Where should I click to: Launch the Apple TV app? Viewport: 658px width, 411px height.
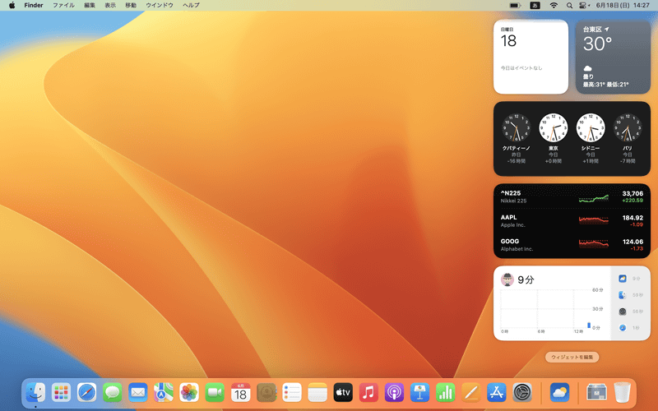pos(343,393)
